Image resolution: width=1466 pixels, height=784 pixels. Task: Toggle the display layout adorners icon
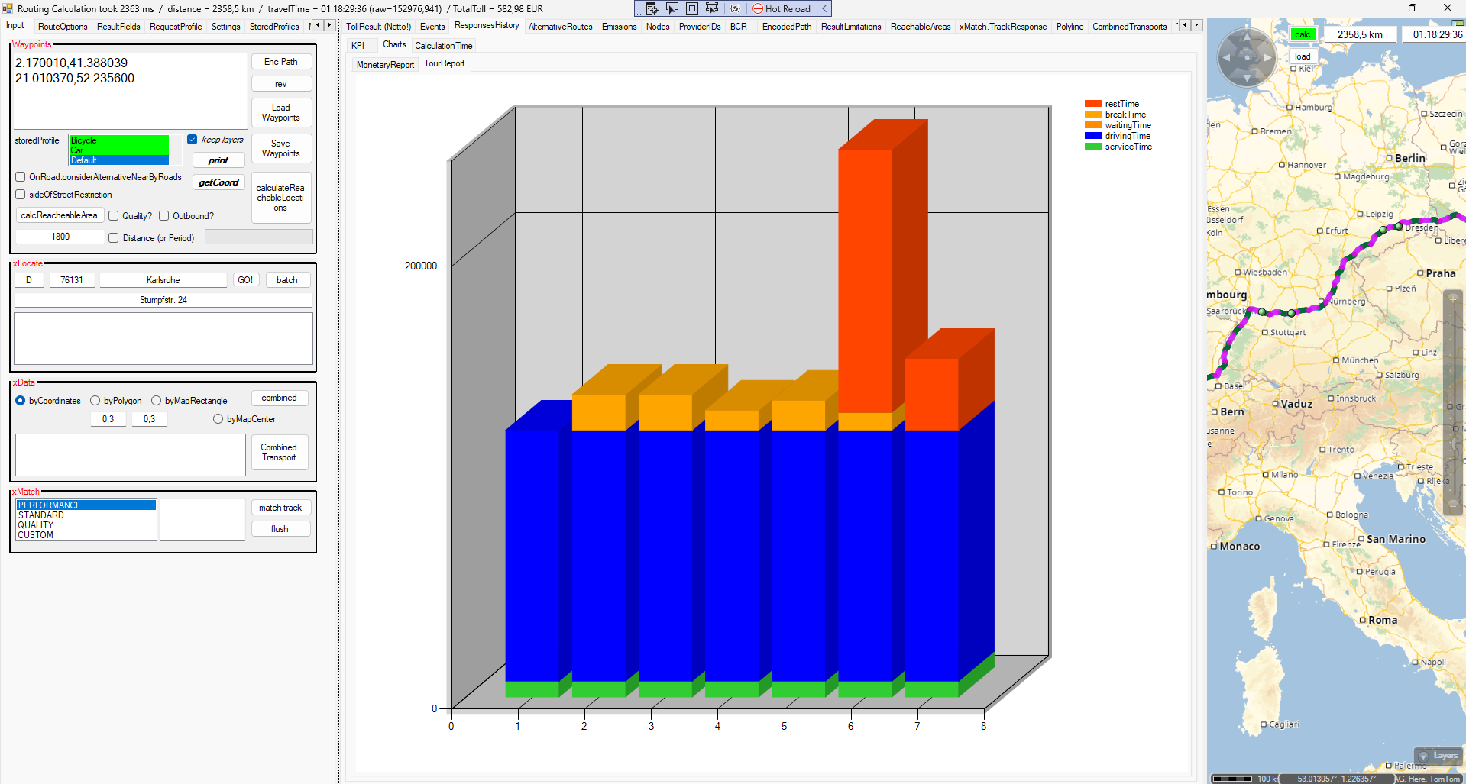tap(692, 8)
